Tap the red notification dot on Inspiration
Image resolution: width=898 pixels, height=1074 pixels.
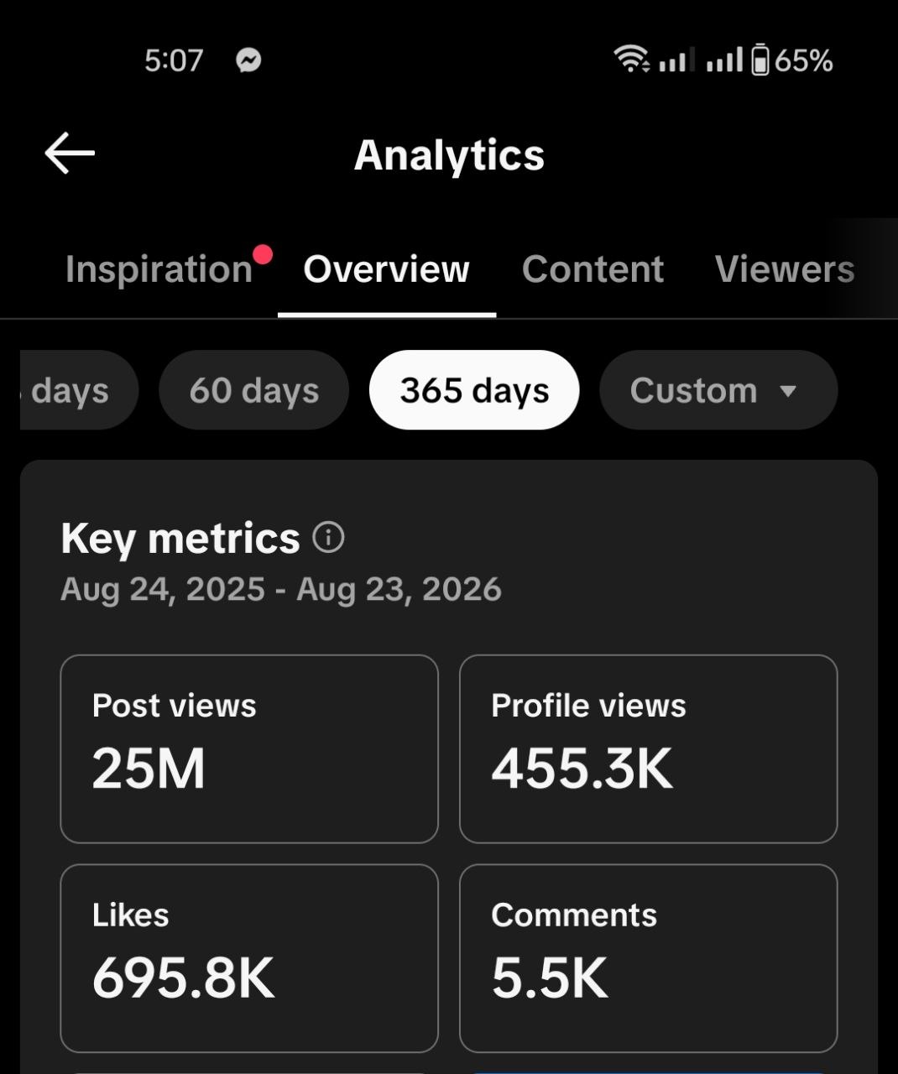point(263,254)
